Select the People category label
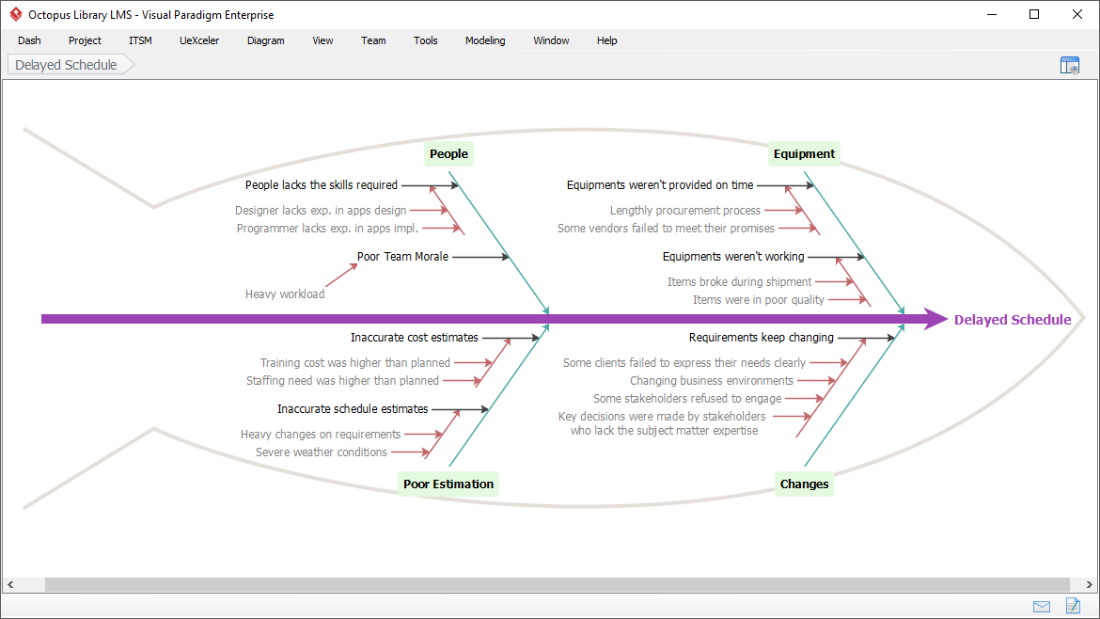This screenshot has height=619, width=1100. [x=448, y=153]
